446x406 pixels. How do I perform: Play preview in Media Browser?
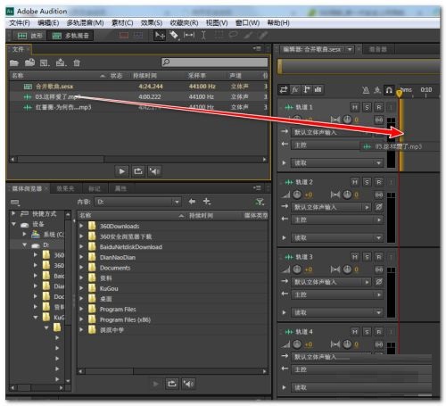coord(155,384)
